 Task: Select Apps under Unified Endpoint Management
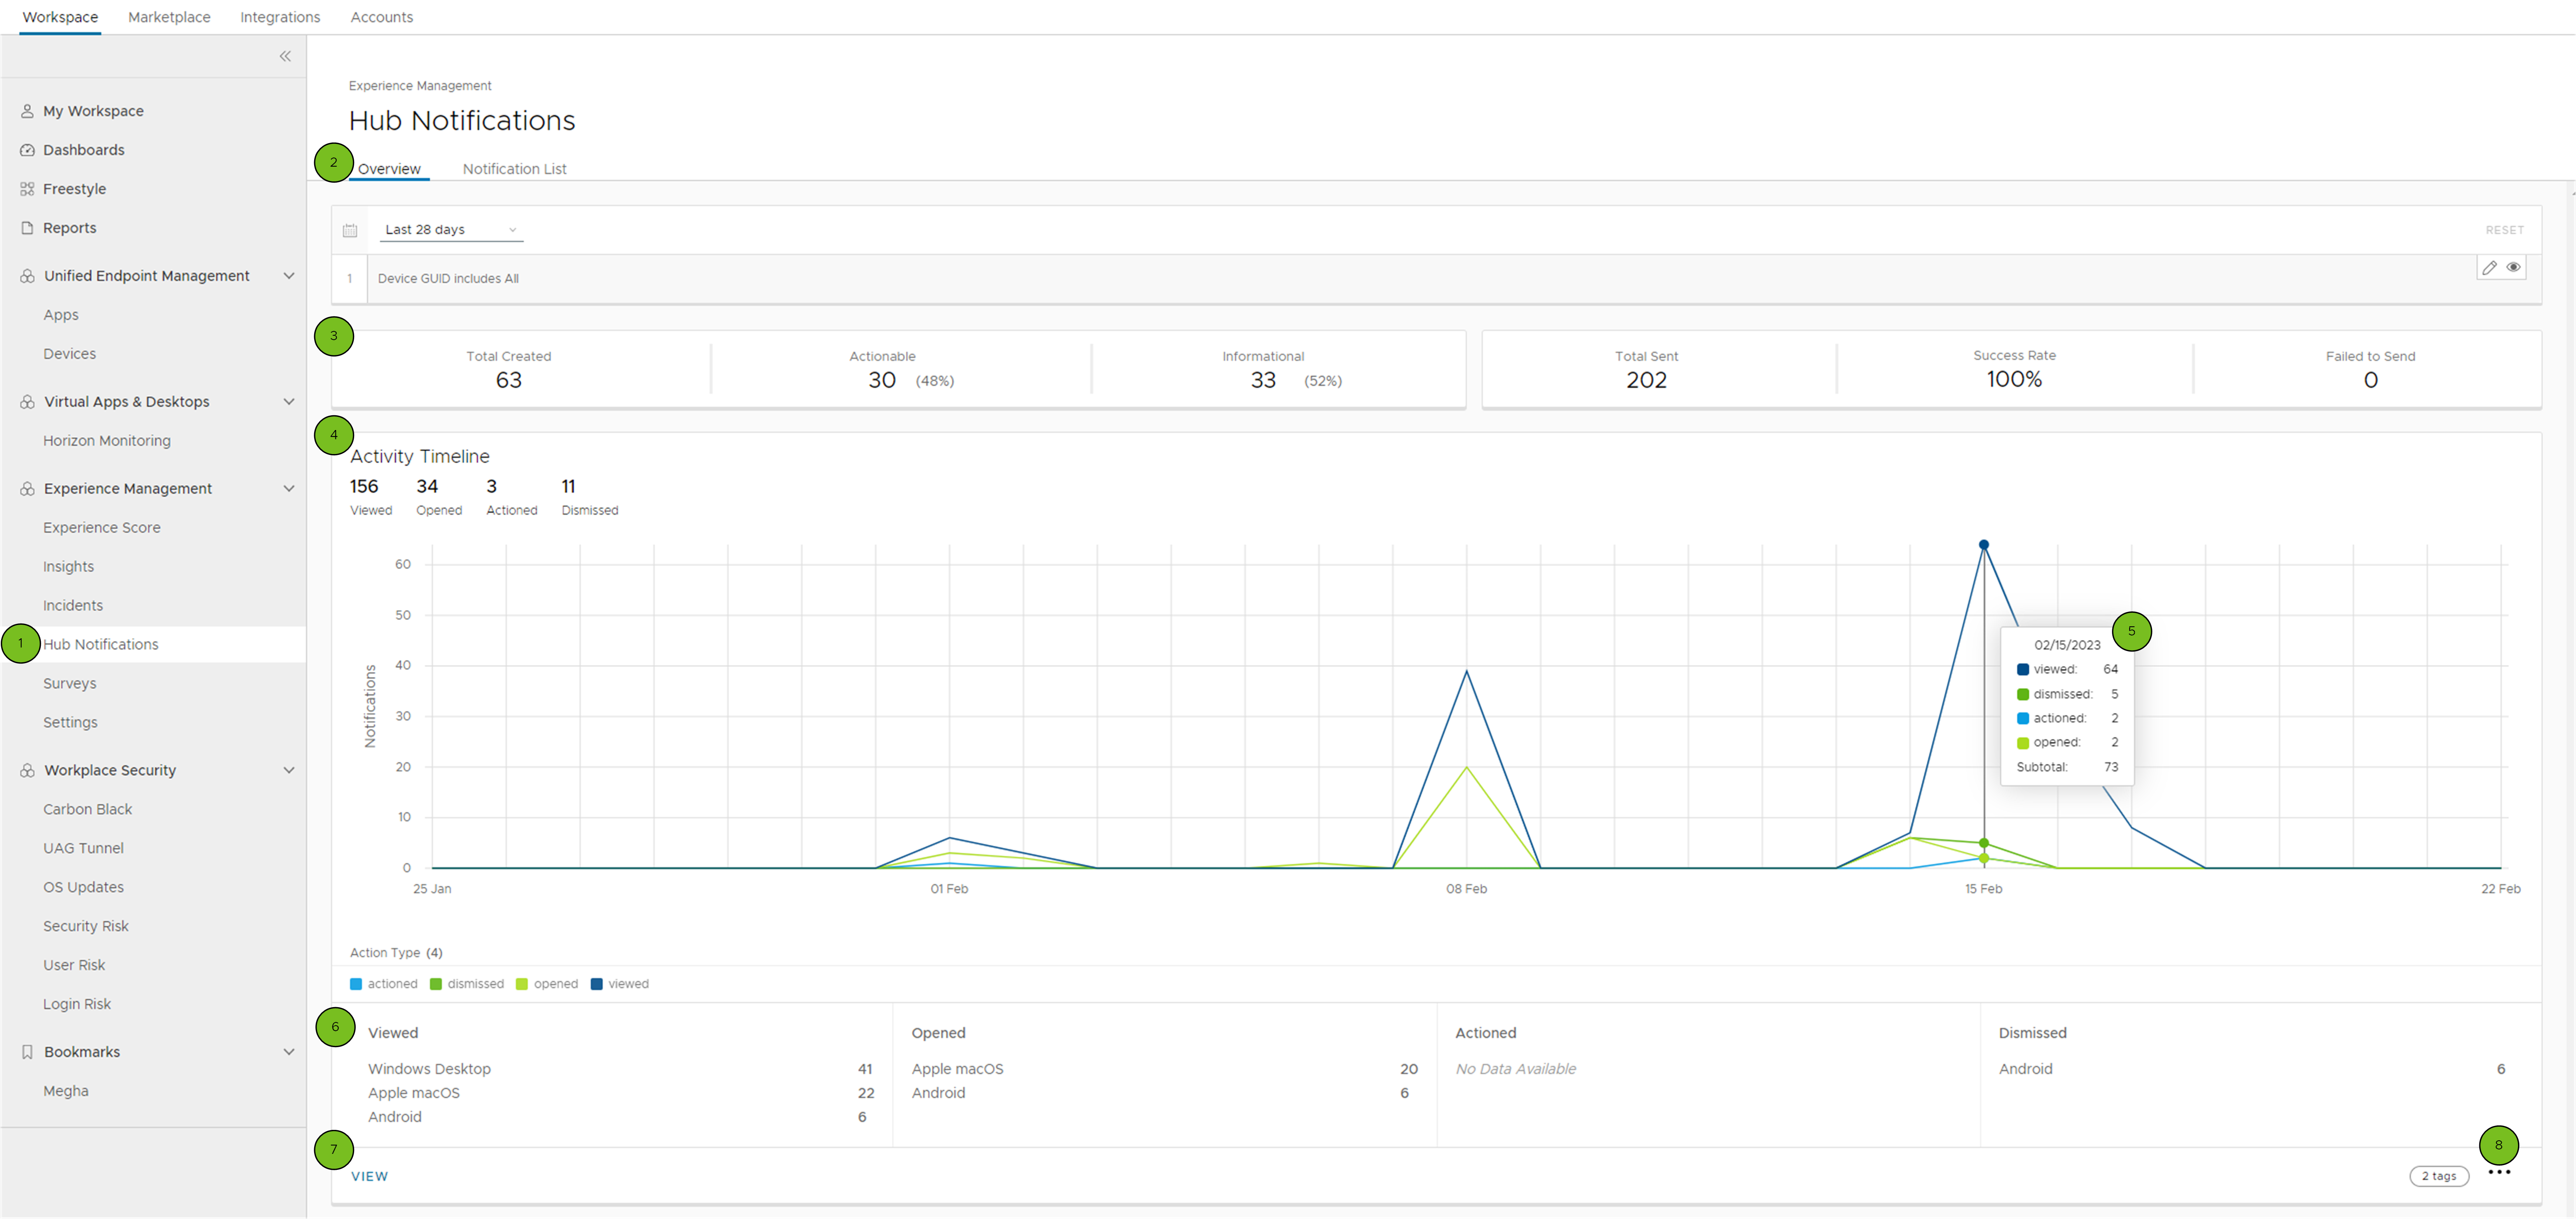coord(61,315)
